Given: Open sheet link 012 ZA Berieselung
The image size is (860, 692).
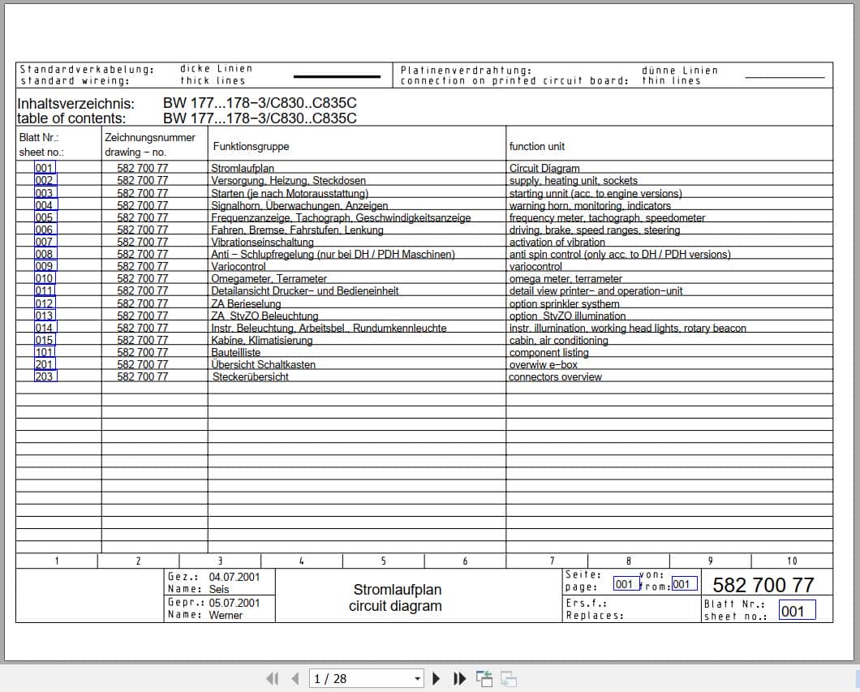Looking at the screenshot, I should pyautogui.click(x=45, y=303).
